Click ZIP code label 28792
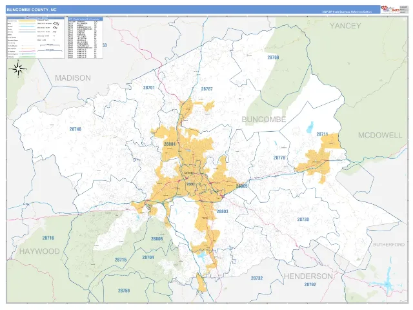Image resolution: width=413 pixels, height=310 pixels. [310, 284]
